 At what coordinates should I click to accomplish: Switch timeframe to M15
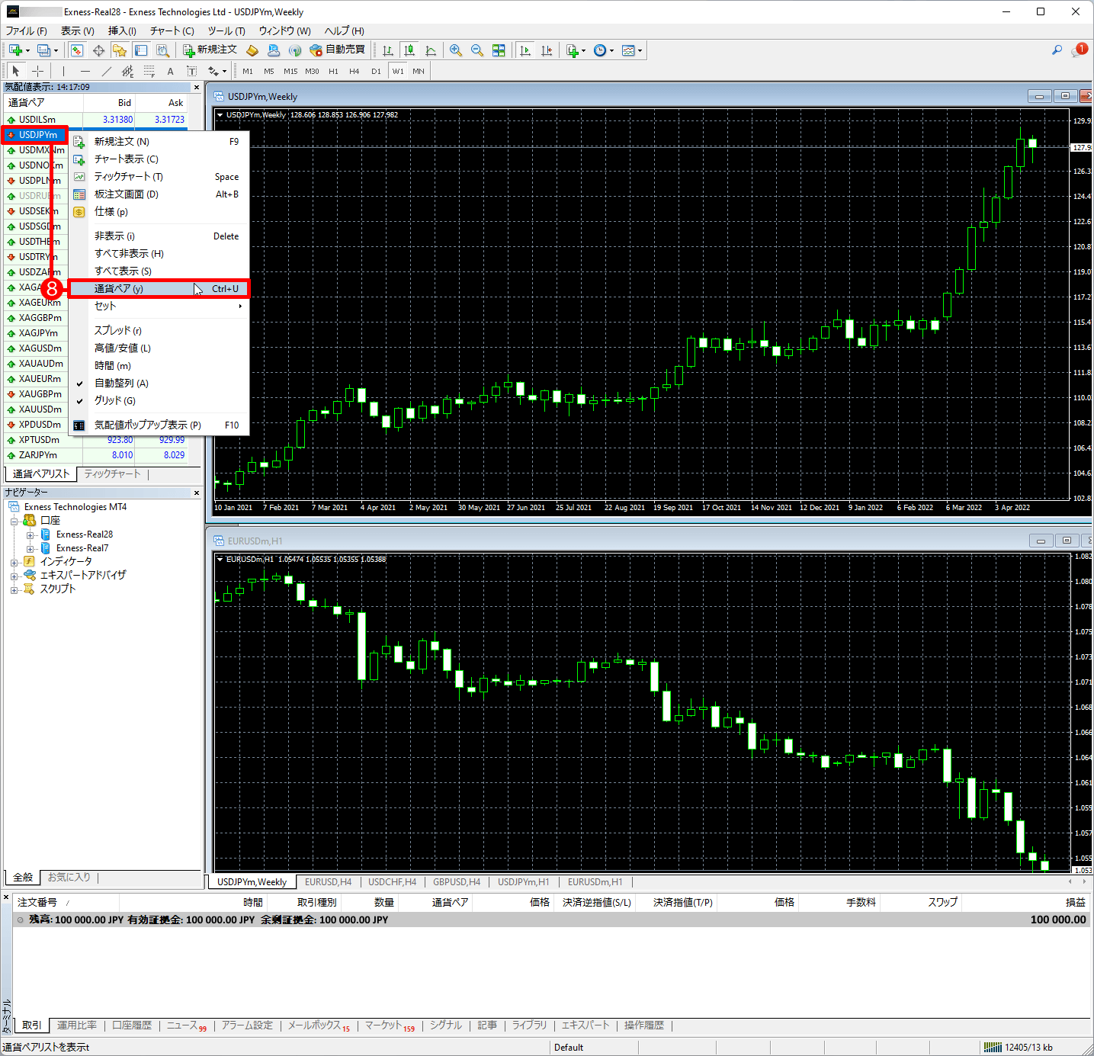coord(290,71)
